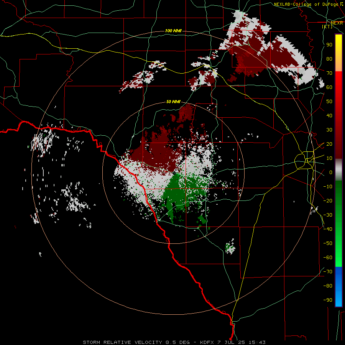Click the positive '20' velocity scale label
Image resolution: width=345 pixels, height=345 pixels.
pyautogui.click(x=329, y=144)
